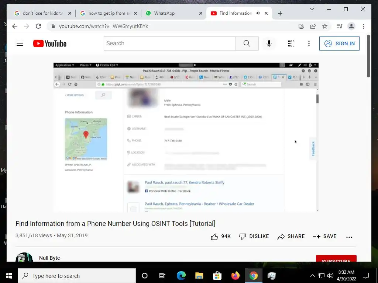
Task: Open the Windows notification center
Action: click(x=366, y=276)
